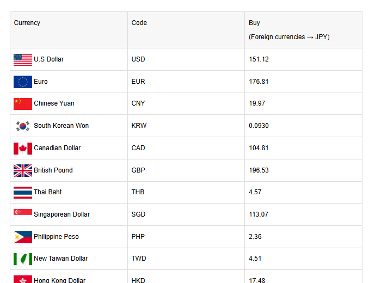The width and height of the screenshot is (375, 283).
Task: Click the Currency column header
Action: coord(27,23)
